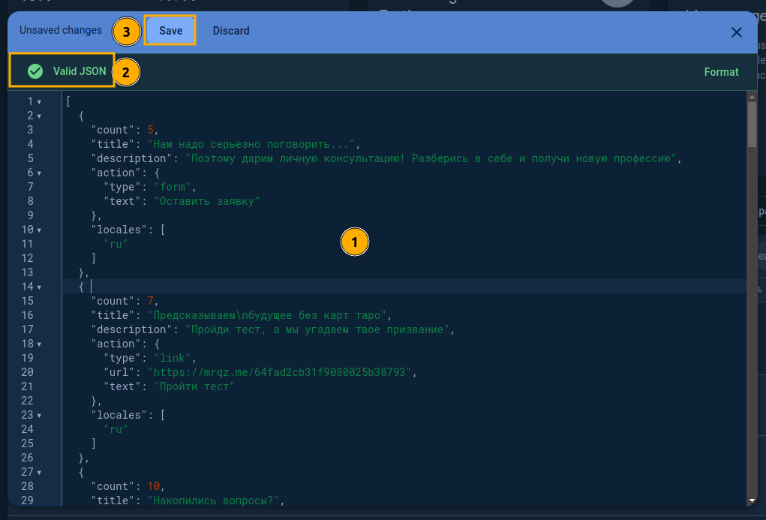766x520 pixels.
Task: Click the Valid JSON status label
Action: 80,71
